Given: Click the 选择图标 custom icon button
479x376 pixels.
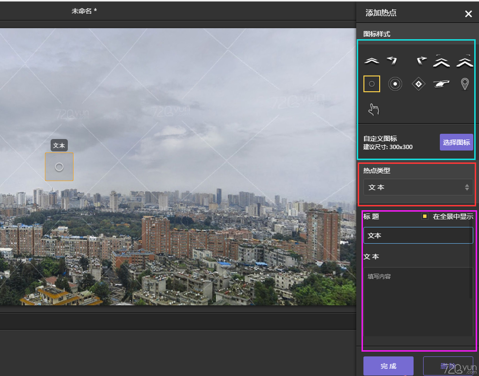Looking at the screenshot, I should coord(456,142).
